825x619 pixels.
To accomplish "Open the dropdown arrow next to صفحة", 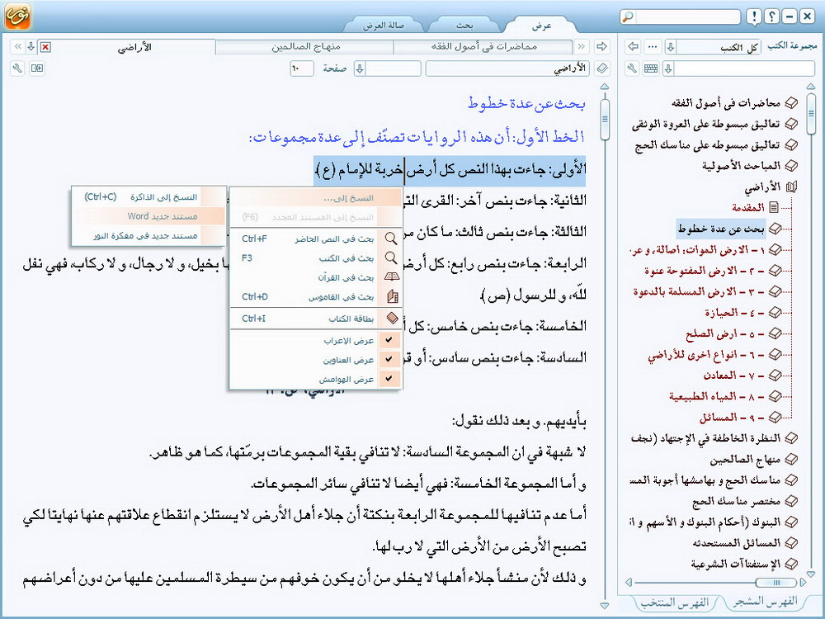I will click(360, 69).
